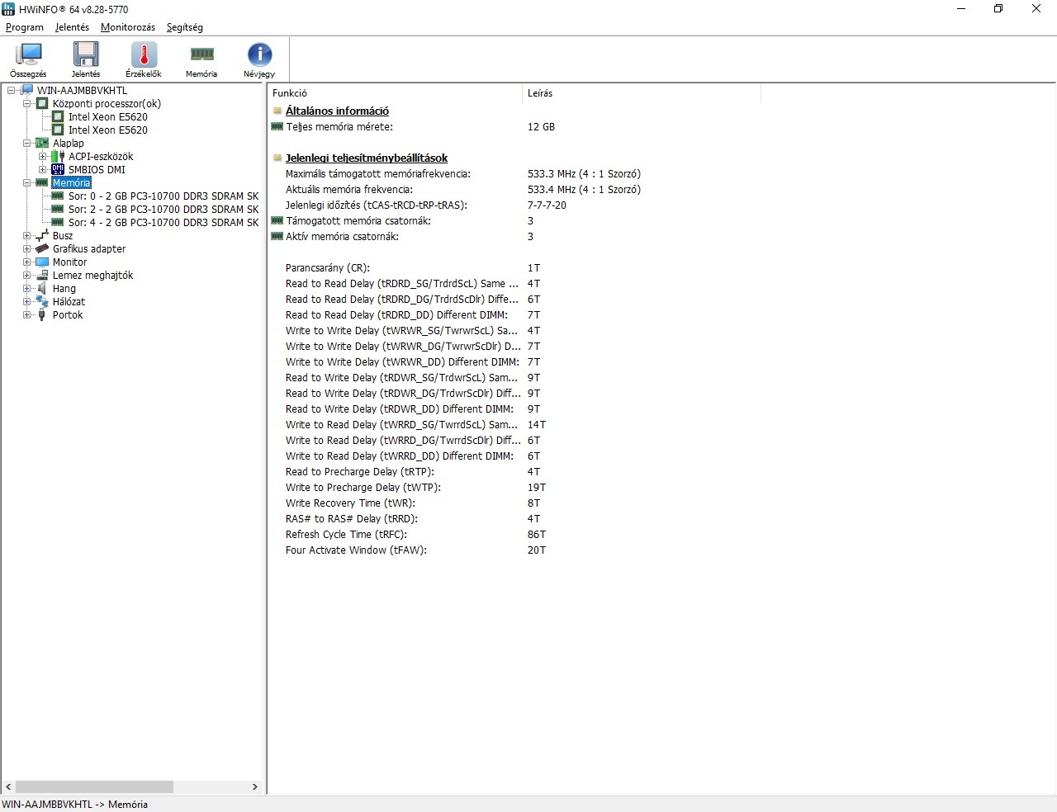
Task: Click the motherboard icon beside Alaplap
Action: [x=42, y=143]
